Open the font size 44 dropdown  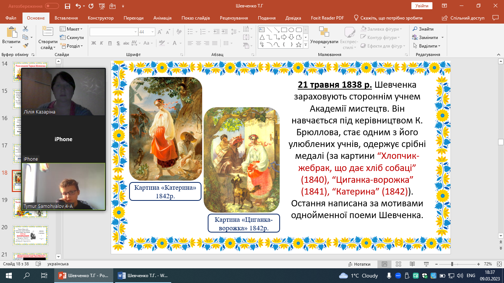click(152, 32)
